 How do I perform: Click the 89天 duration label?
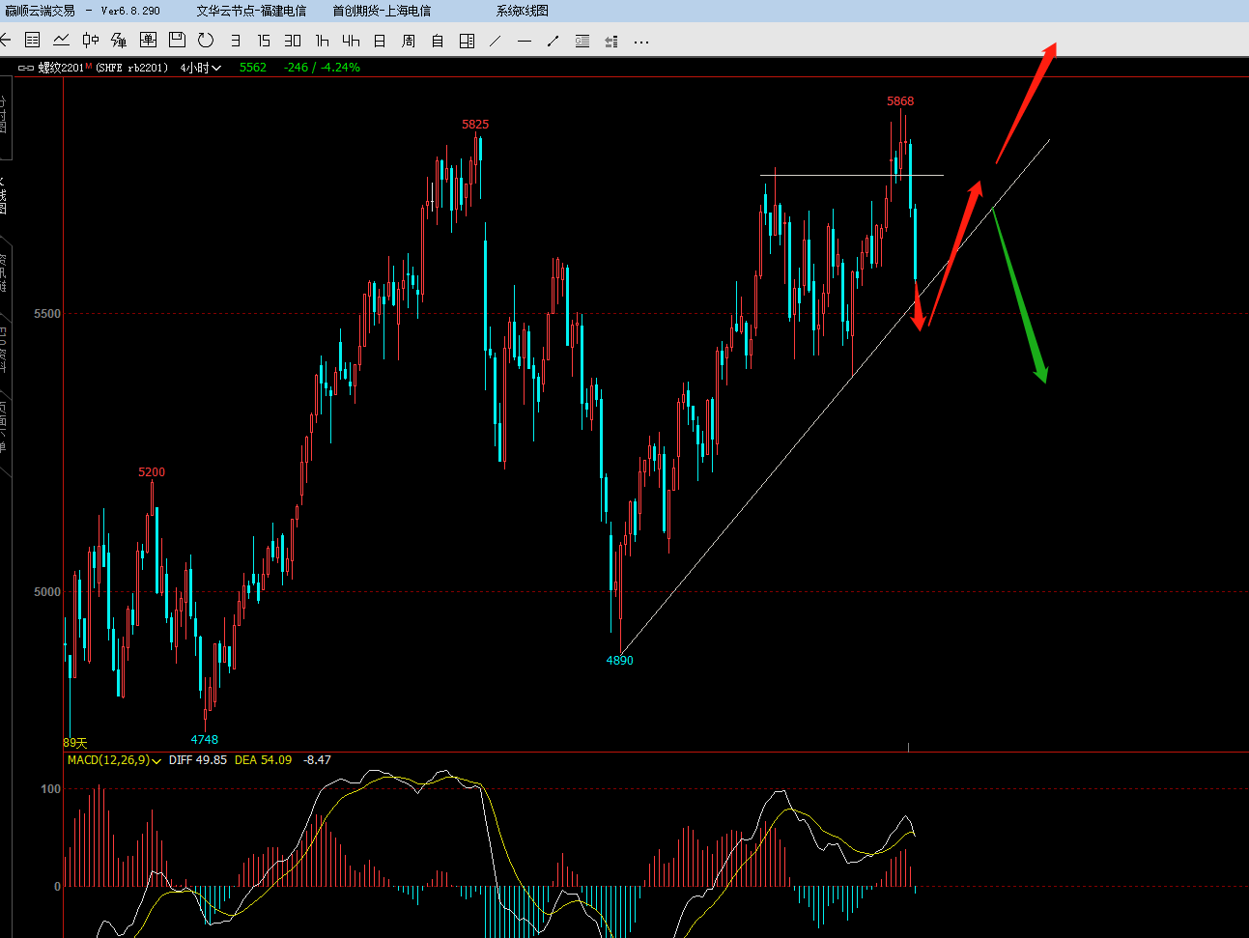tap(75, 743)
